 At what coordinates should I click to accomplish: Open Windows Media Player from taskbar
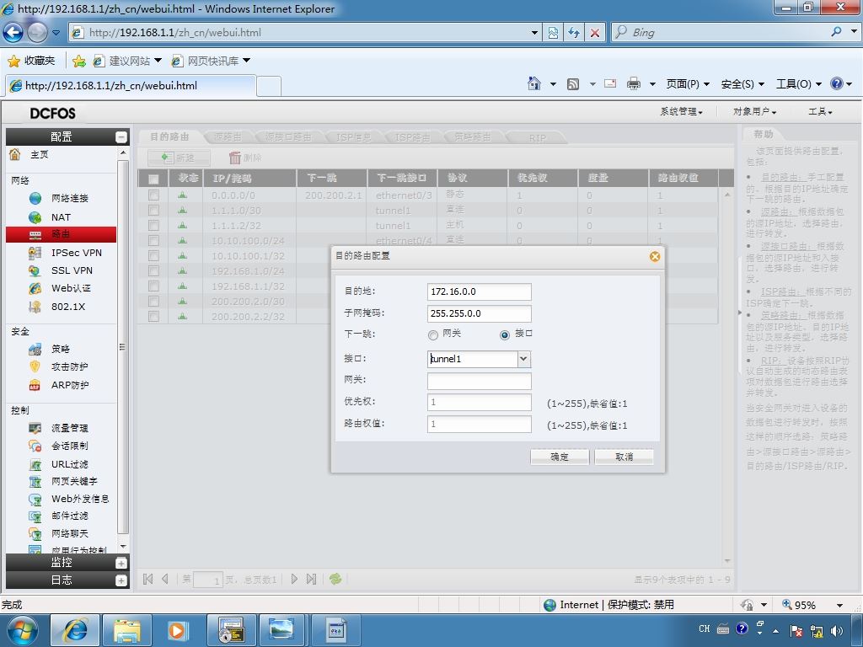177,630
